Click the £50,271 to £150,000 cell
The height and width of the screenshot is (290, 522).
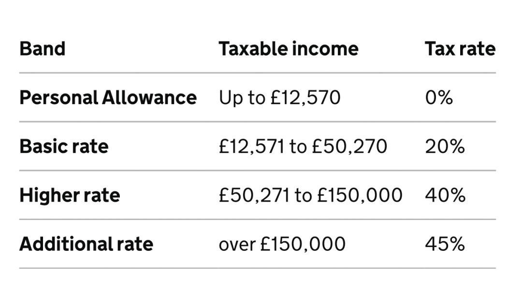coord(310,195)
